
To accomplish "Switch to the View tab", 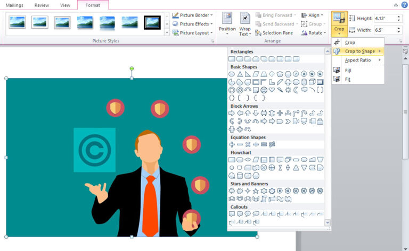I will point(65,5).
